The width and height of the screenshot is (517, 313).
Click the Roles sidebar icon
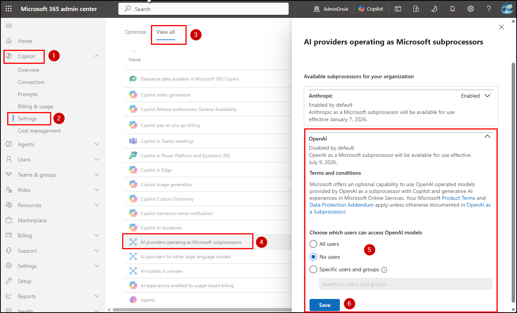9,190
